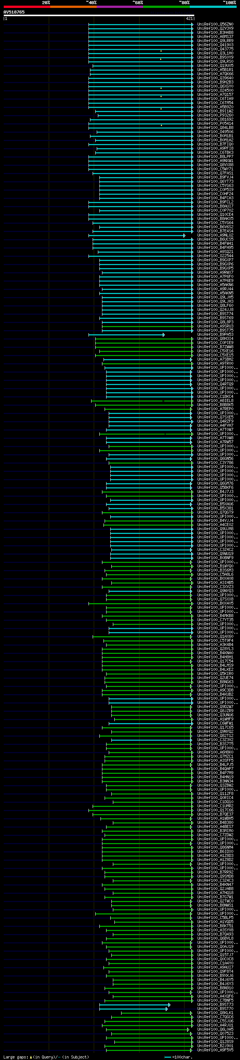Select hit label UniRef100_B3H4B8
Image resolution: width=240 pixels, height=1060 pixels.
(215, 32)
